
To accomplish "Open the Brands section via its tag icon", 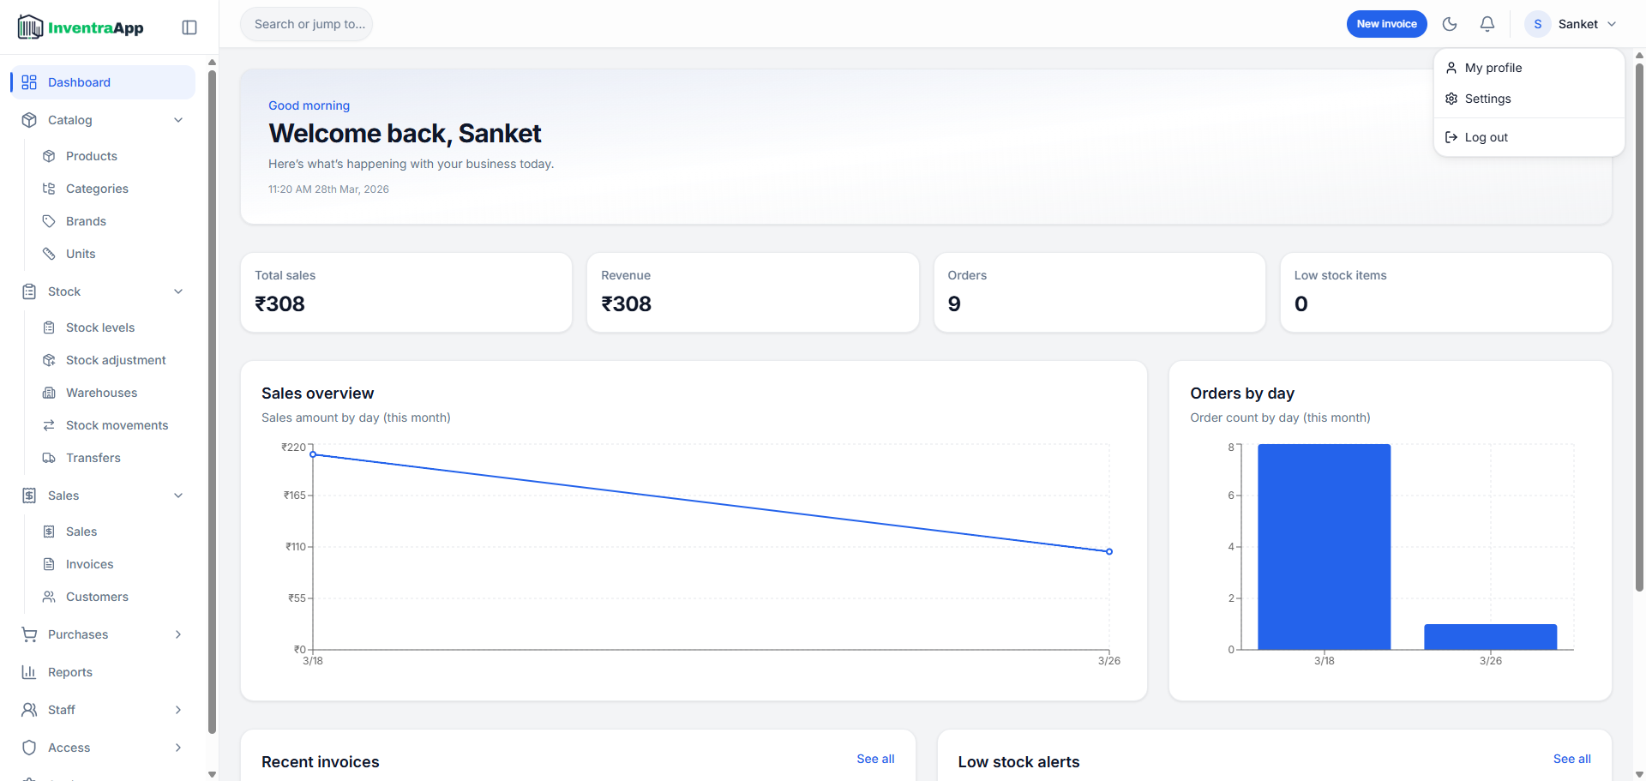I will pyautogui.click(x=50, y=220).
